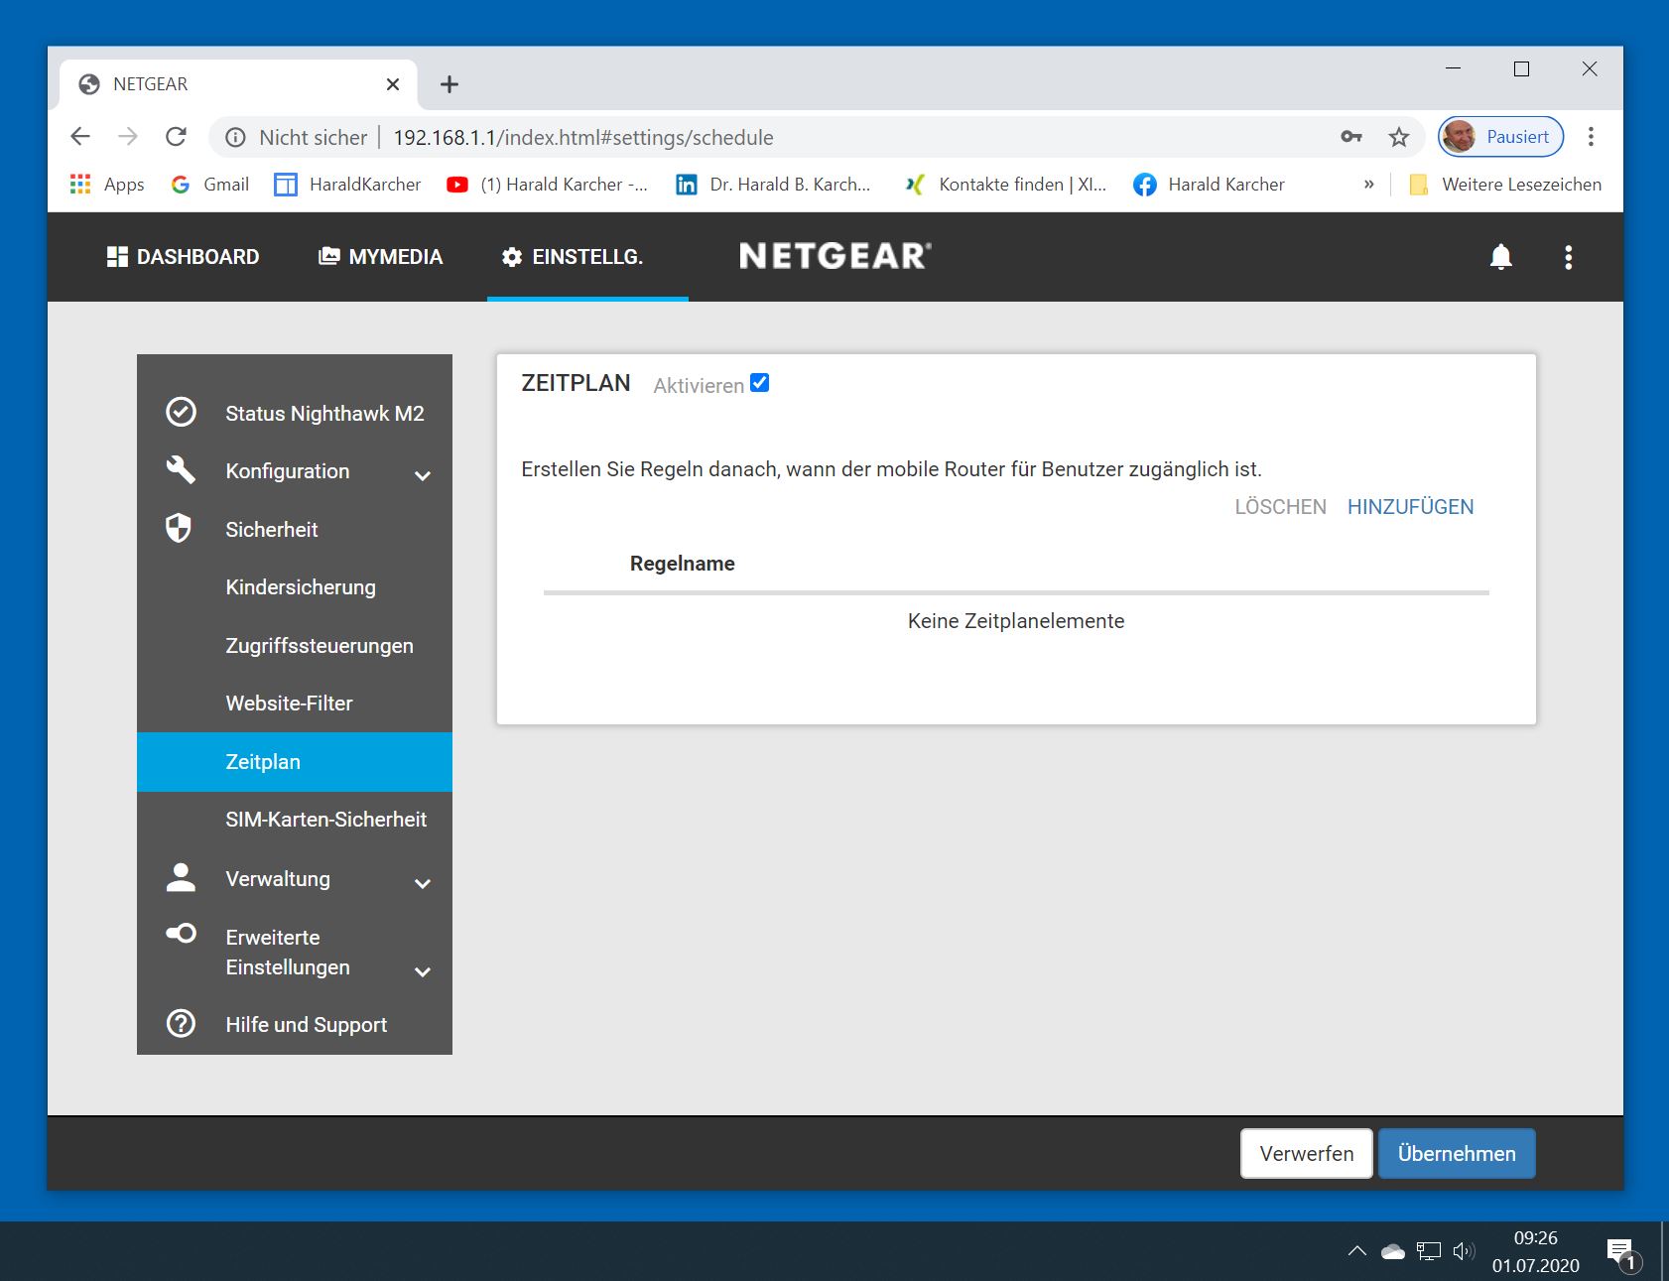Image resolution: width=1669 pixels, height=1281 pixels.
Task: Reload the router page
Action: point(176,137)
